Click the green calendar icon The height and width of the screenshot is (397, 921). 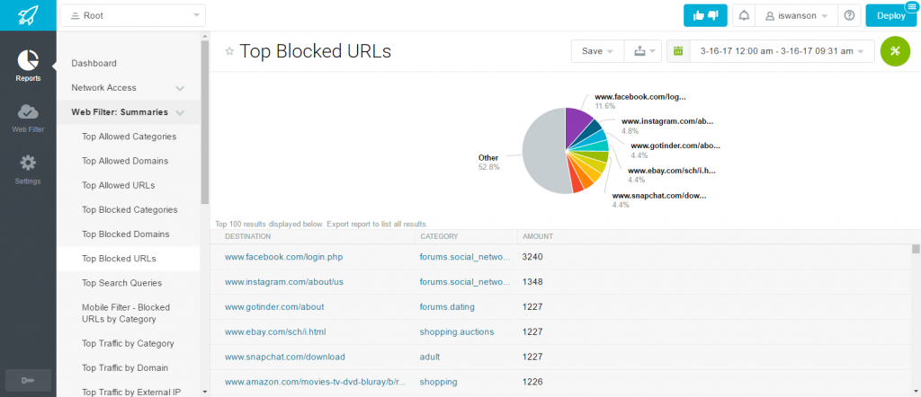(x=678, y=51)
